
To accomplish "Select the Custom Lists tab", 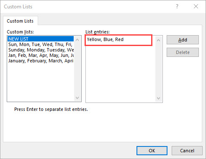I will coord(20,21).
